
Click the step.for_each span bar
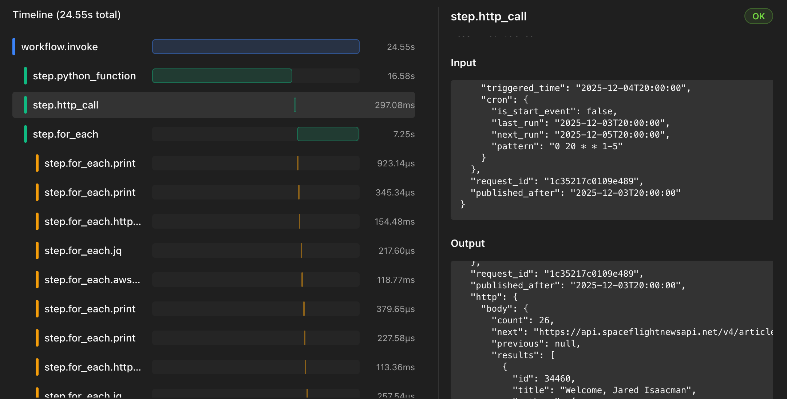pos(328,134)
